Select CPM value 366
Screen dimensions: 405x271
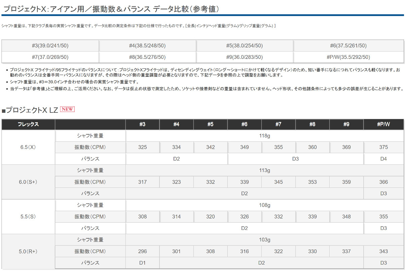[x=383, y=182]
